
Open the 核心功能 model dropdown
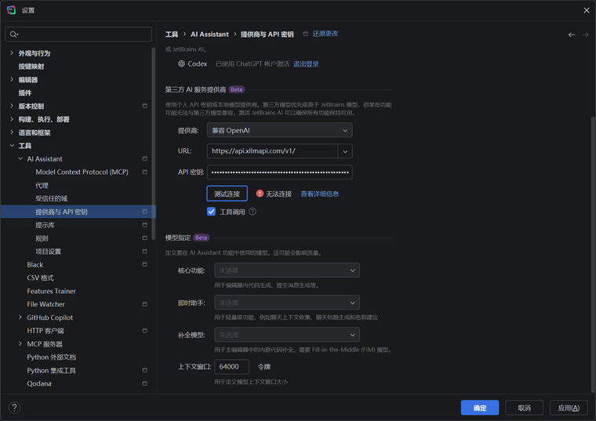[287, 270]
